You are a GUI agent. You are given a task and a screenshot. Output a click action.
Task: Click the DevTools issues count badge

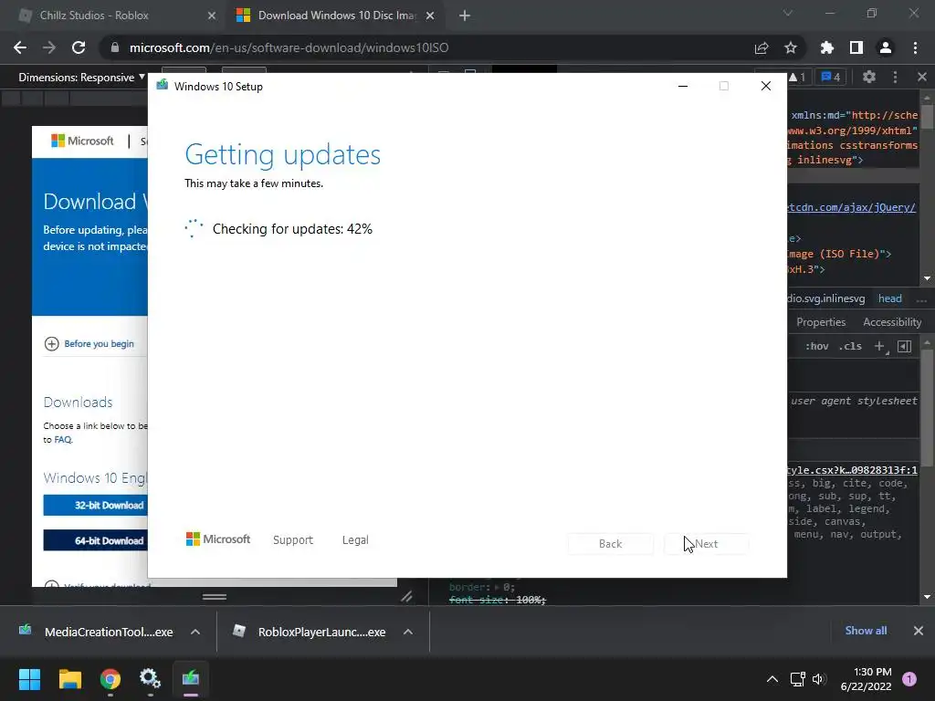click(x=831, y=77)
